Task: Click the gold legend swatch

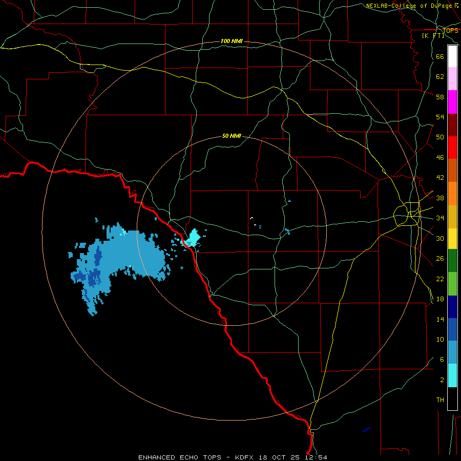Action: [452, 217]
